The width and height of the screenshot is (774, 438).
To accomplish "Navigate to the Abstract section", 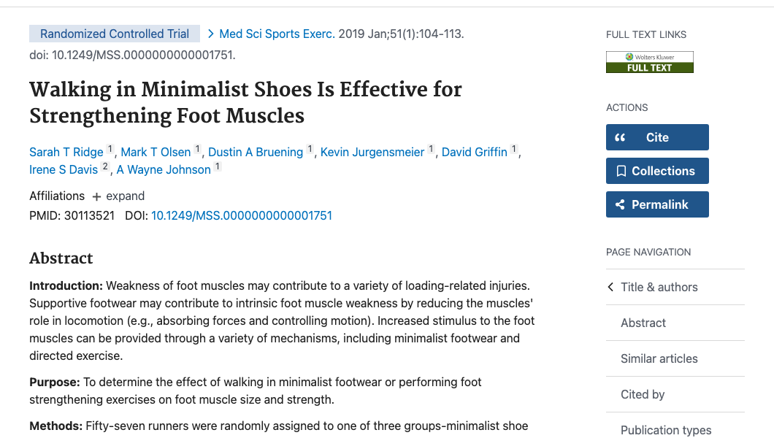I will [x=643, y=323].
